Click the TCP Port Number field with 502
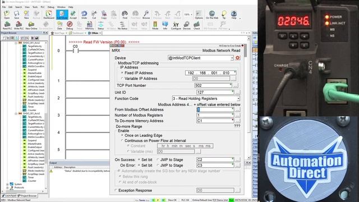The image size is (359, 202). point(213,85)
